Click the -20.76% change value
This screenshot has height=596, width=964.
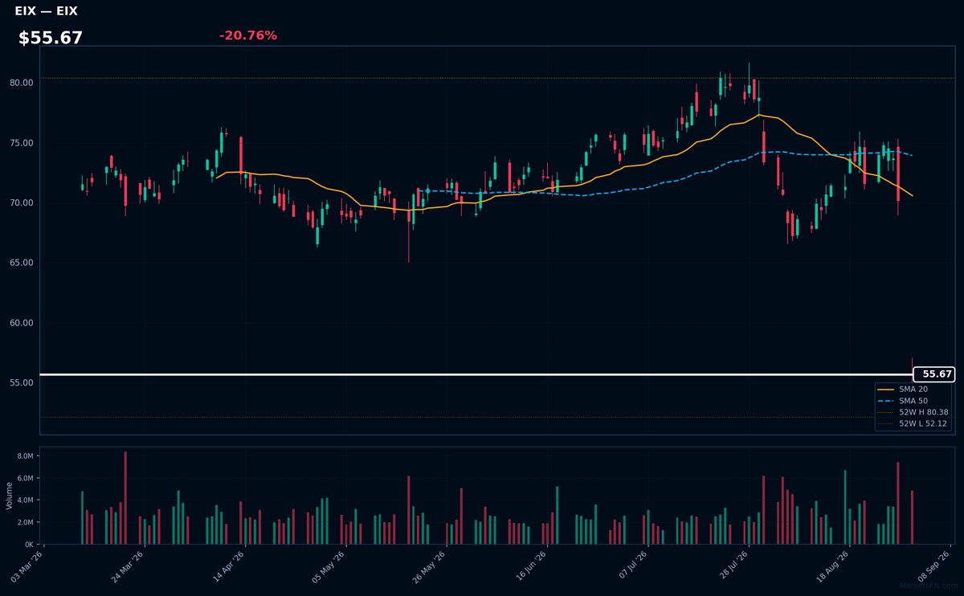(248, 35)
